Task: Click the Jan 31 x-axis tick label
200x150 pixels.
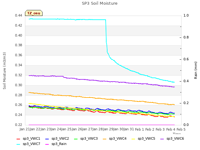Action: tap(129, 129)
